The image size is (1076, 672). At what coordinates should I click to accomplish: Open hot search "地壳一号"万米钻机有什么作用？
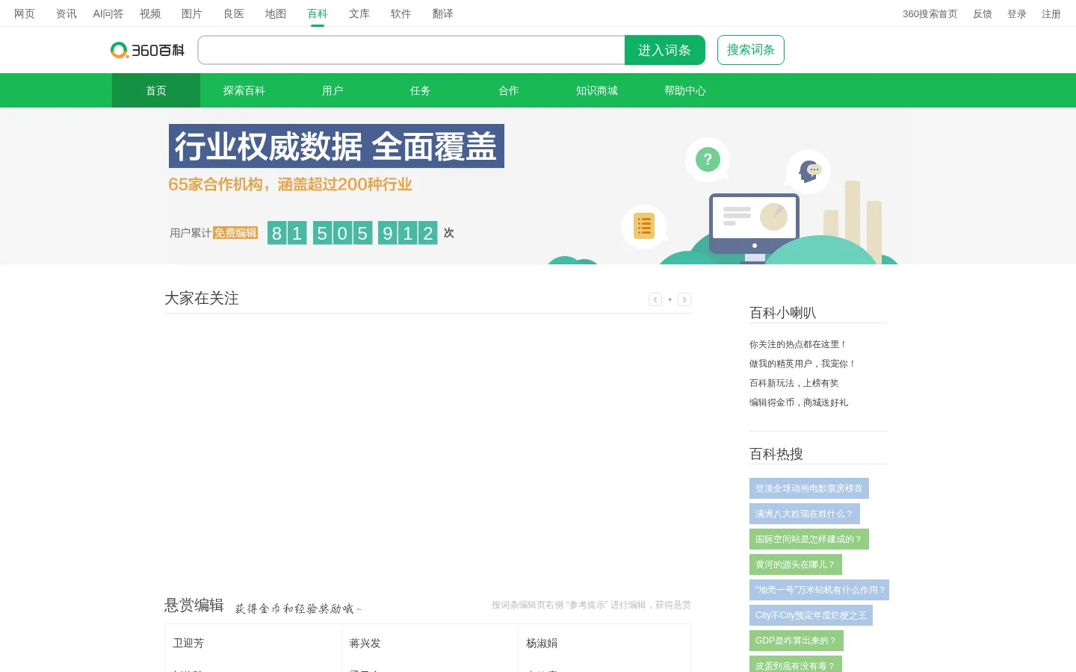click(819, 590)
